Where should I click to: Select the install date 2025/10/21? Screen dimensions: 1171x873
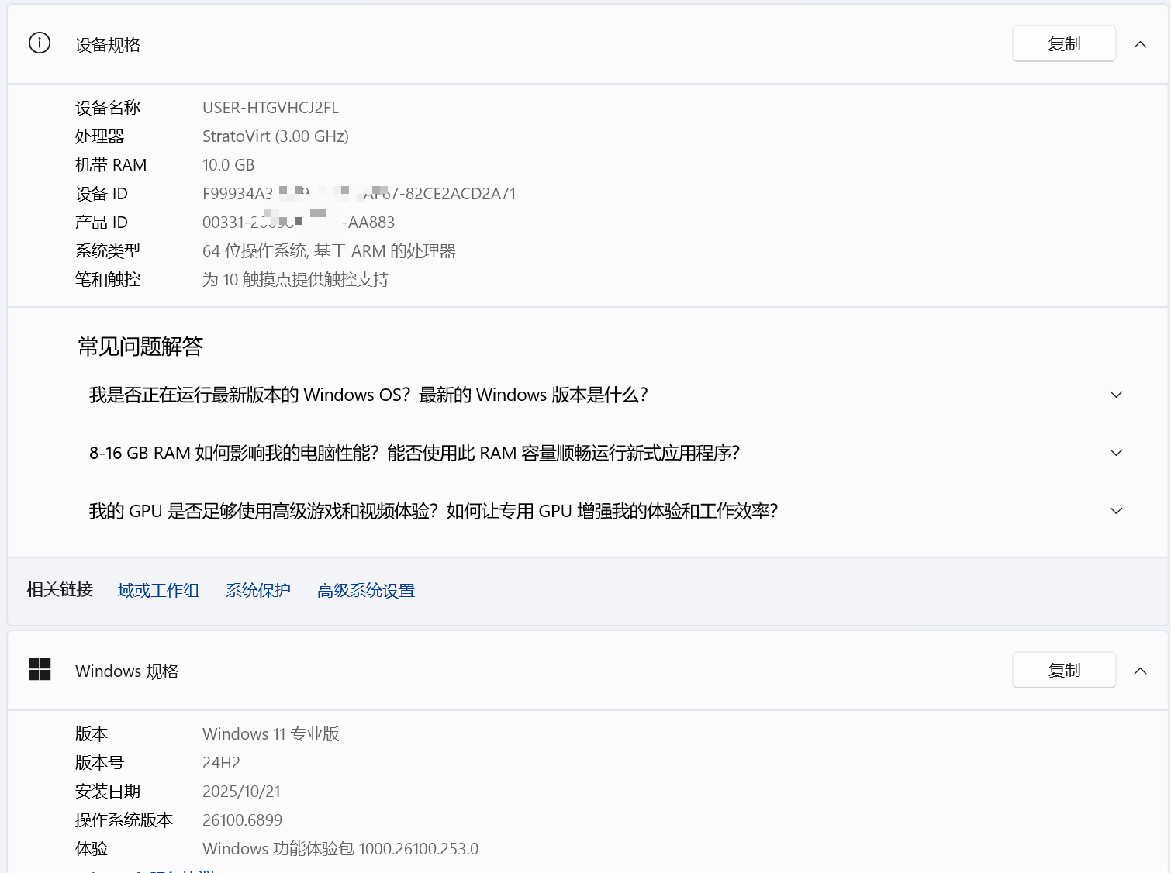(x=241, y=792)
